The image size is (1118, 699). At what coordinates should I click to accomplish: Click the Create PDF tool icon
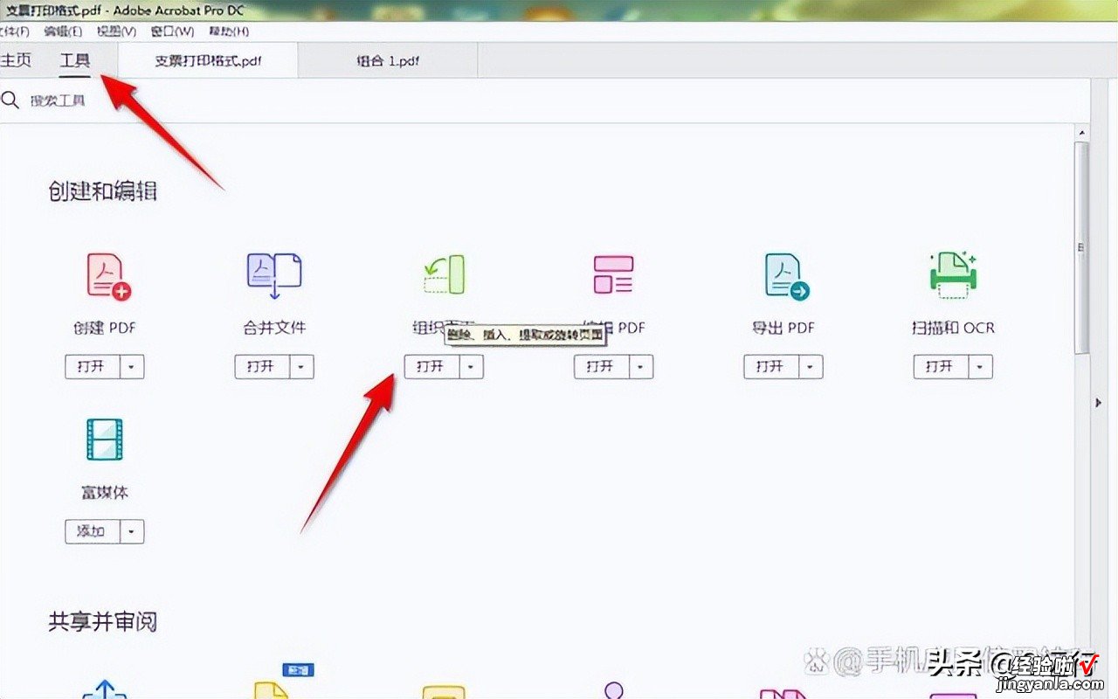coord(108,276)
